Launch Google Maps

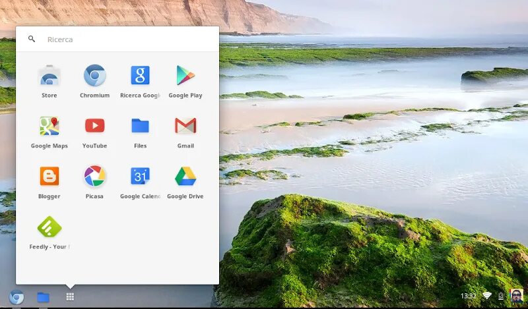(x=49, y=126)
